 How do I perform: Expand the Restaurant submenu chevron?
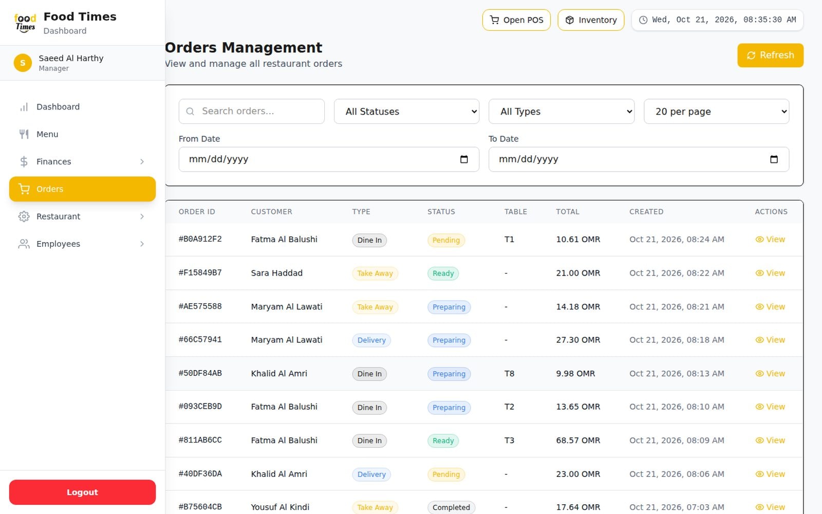[x=142, y=216]
